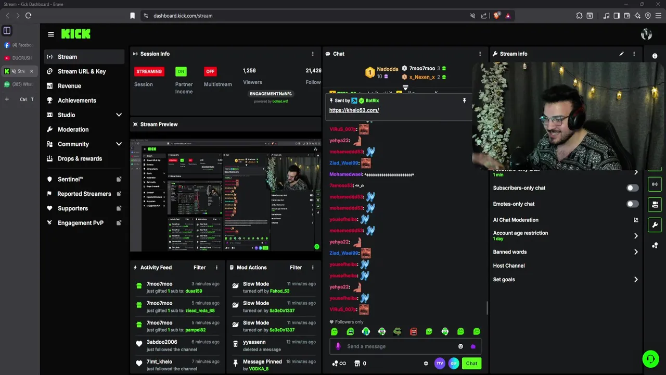The height and width of the screenshot is (375, 666).
Task: Expand the Community menu chevron
Action: tap(119, 144)
